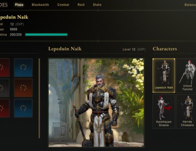This screenshot has width=196, height=151.
Task: Click the top blue loading item slot
Action: (x=23, y=67)
